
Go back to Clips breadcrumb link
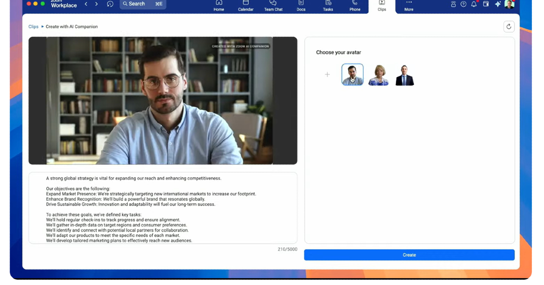33,27
